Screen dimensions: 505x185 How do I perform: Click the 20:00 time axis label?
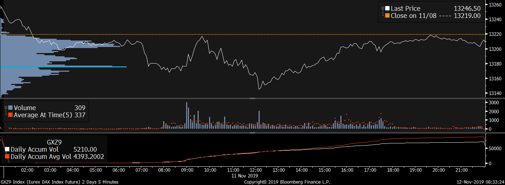(439, 170)
